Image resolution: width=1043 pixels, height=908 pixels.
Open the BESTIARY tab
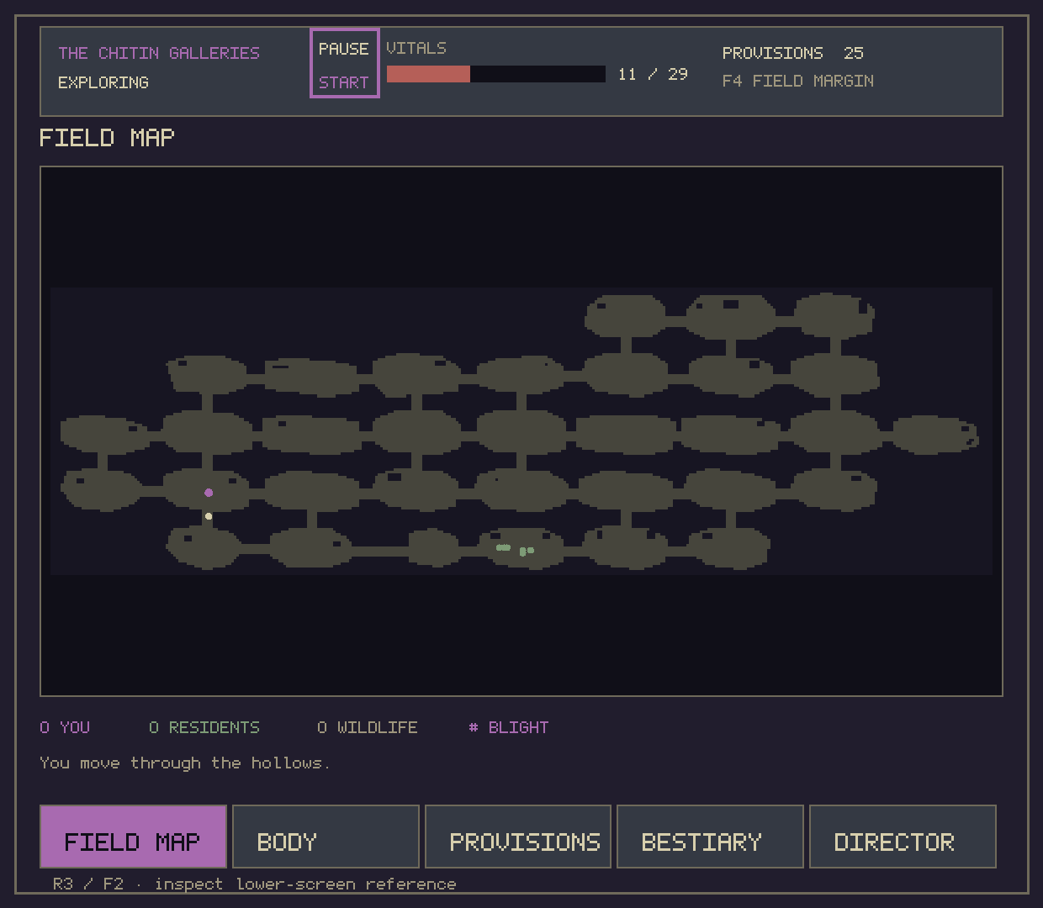pos(710,837)
